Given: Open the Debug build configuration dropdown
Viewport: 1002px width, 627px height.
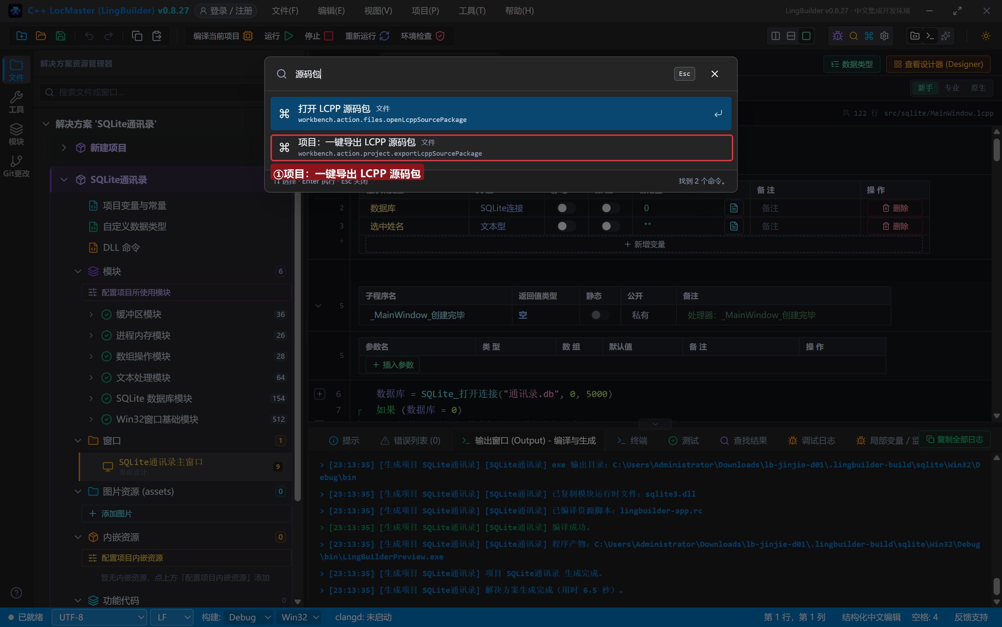Looking at the screenshot, I should tap(249, 617).
